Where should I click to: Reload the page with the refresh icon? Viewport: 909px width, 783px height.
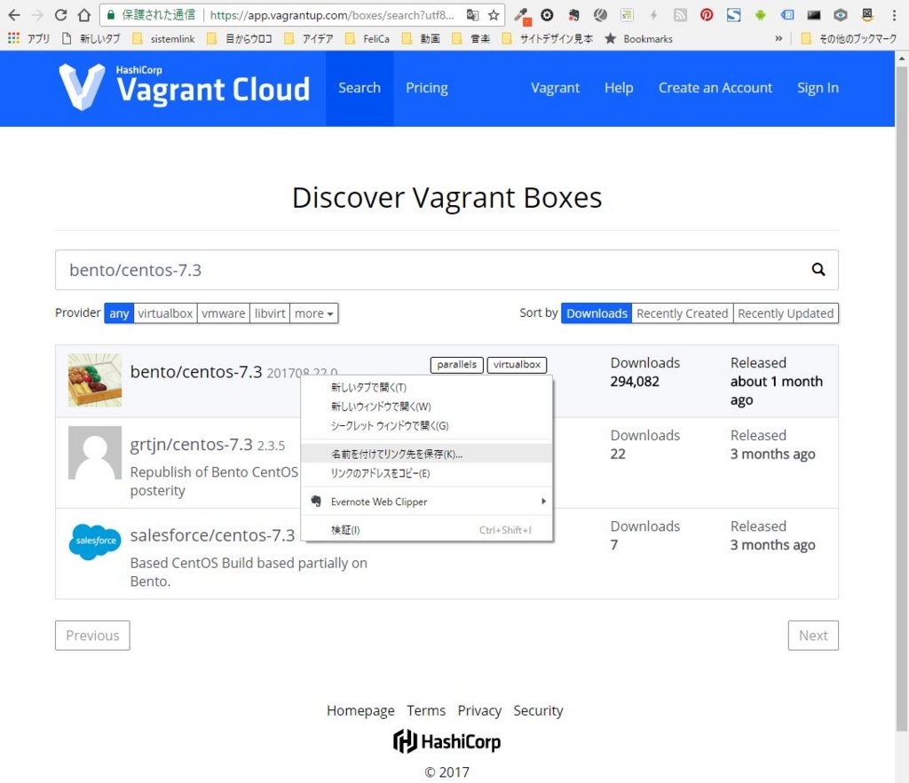(x=60, y=15)
